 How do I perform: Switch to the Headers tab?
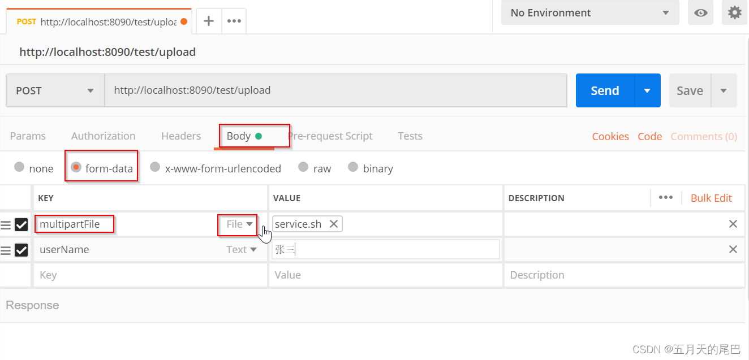click(x=180, y=136)
